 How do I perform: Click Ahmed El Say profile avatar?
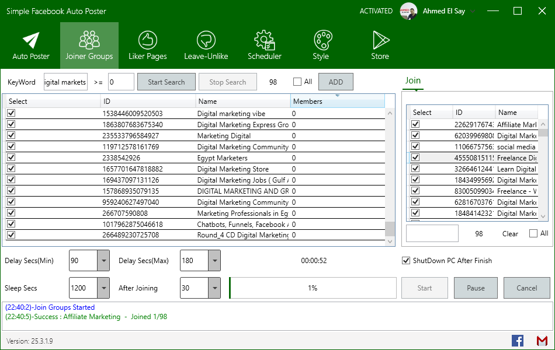pos(408,11)
